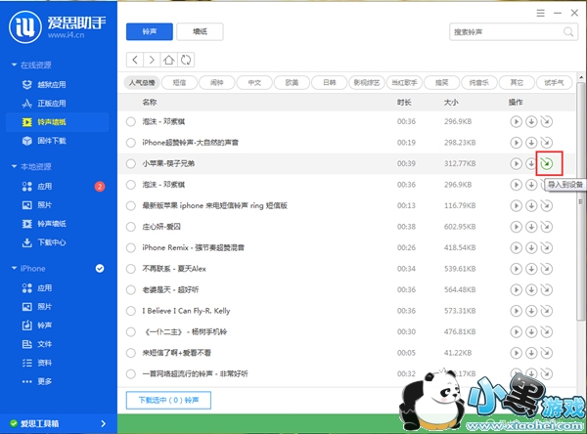
Task: Click the refresh icon in navigation bar
Action: pos(186,60)
